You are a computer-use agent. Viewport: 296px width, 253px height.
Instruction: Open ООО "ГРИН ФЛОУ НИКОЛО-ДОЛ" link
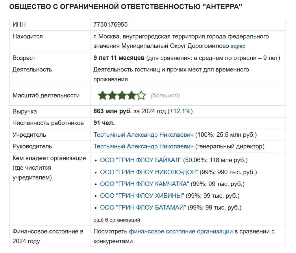[149, 172]
